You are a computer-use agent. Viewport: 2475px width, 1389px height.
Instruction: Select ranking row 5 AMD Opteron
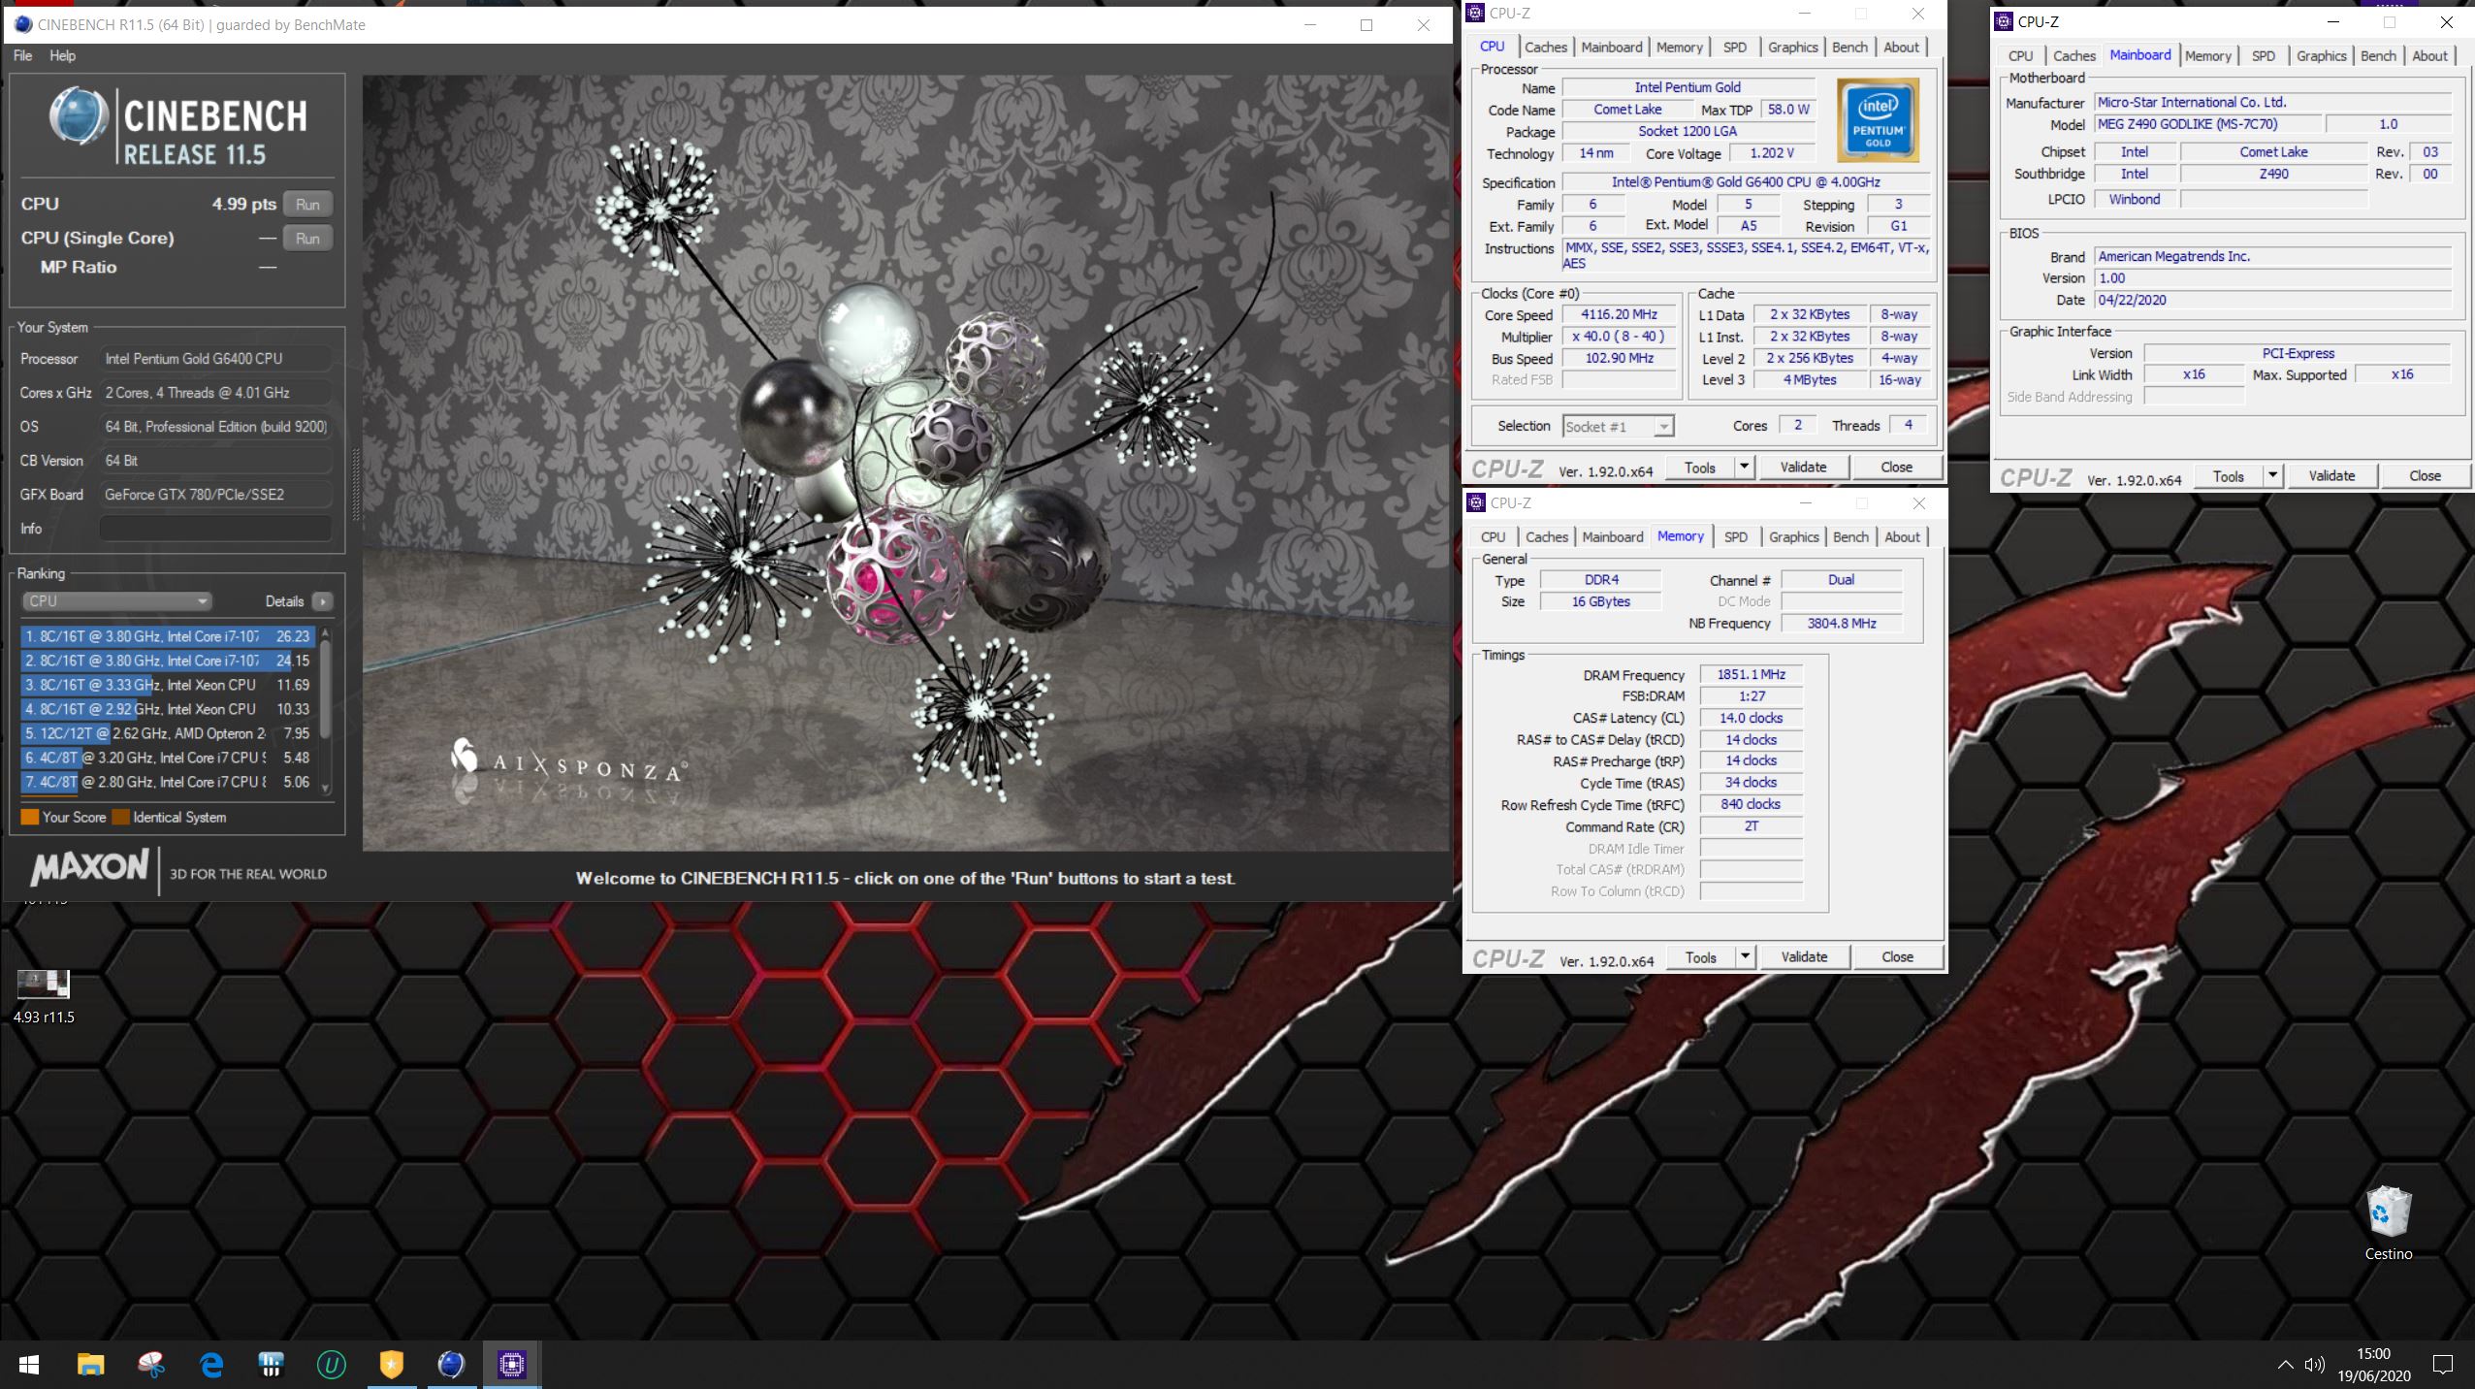(167, 733)
